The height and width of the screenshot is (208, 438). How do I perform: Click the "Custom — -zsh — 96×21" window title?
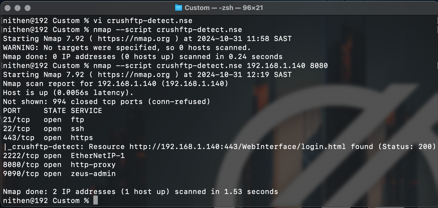pyautogui.click(x=224, y=8)
